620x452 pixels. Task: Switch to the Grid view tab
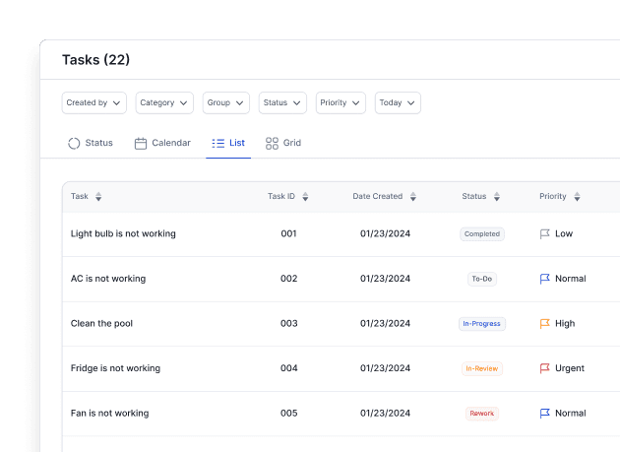[x=283, y=143]
